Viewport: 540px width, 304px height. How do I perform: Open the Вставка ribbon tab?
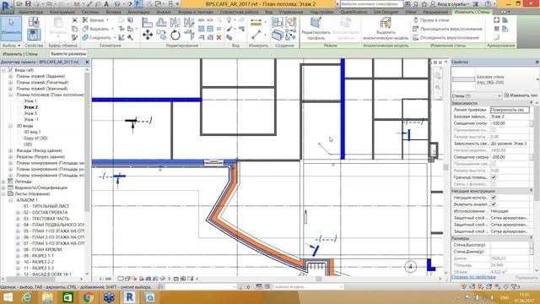pyautogui.click(x=113, y=12)
